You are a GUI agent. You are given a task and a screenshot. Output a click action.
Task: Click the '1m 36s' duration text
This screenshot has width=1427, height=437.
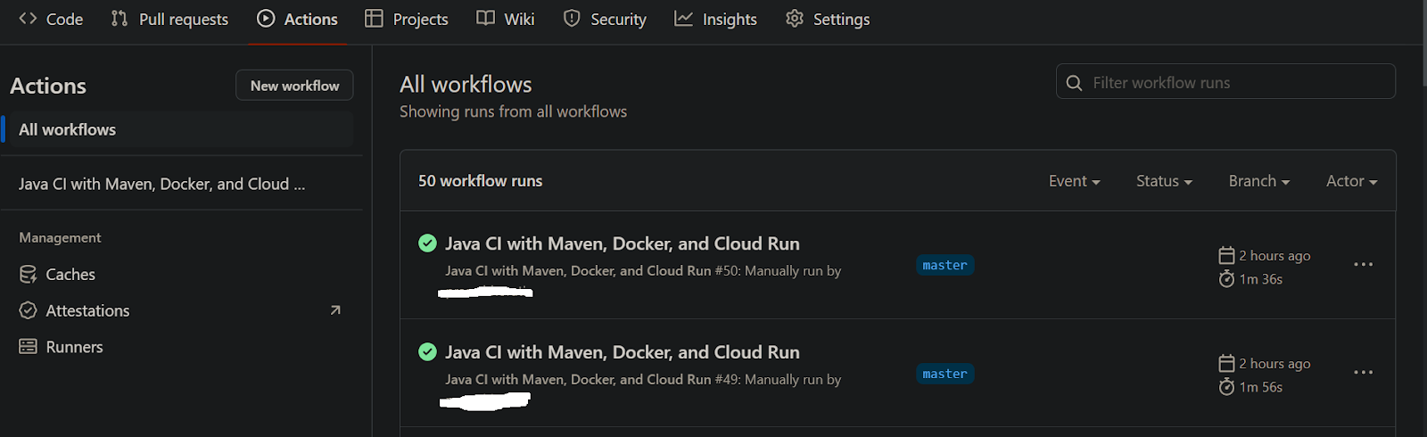(x=1260, y=279)
